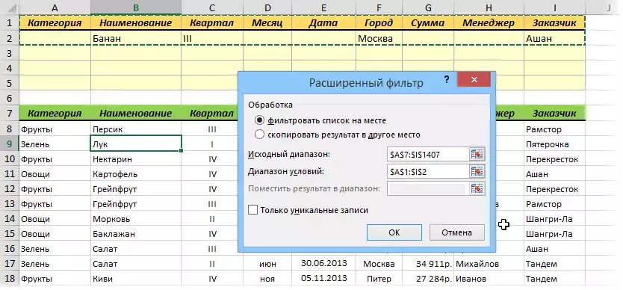This screenshot has height=290, width=623.
Task: Click cell '34 911р.'
Action: 428,264
